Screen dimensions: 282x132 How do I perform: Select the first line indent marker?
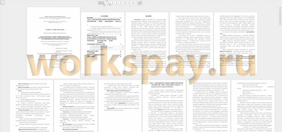[107, 1]
